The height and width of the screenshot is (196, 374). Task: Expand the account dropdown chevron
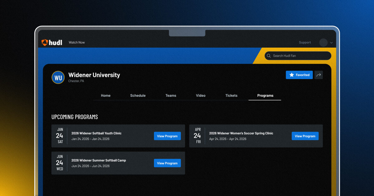(331, 43)
